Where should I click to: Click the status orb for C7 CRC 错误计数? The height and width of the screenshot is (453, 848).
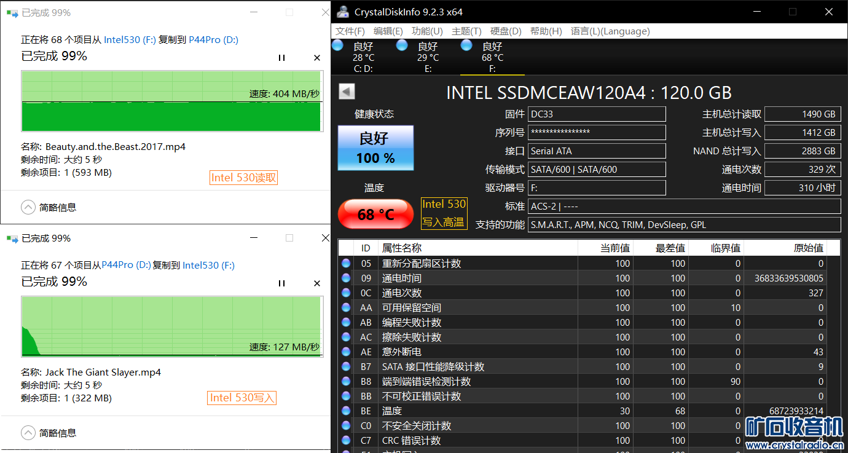pos(346,440)
